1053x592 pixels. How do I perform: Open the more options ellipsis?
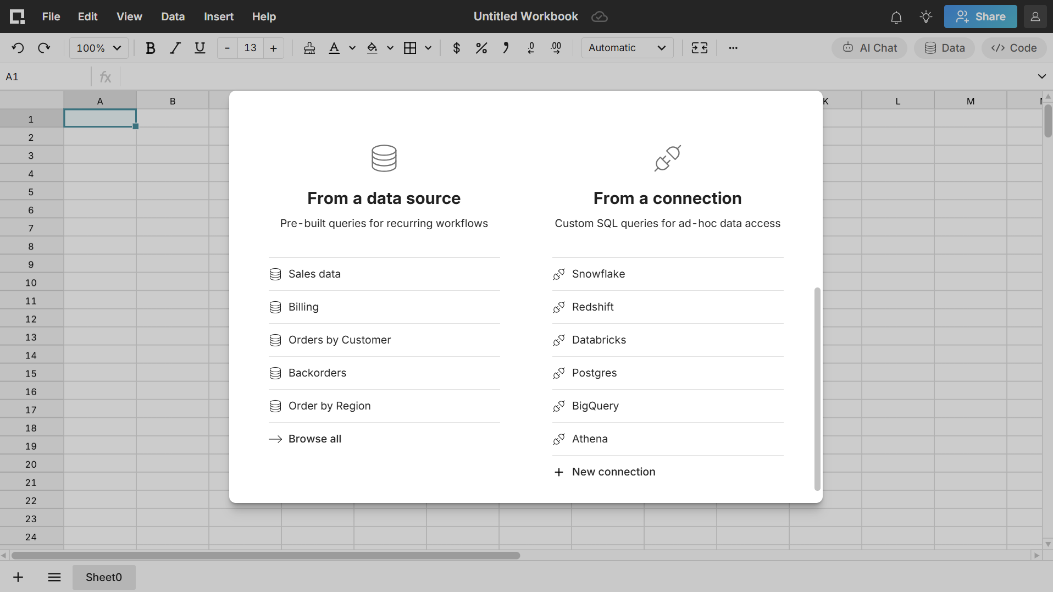pyautogui.click(x=733, y=48)
